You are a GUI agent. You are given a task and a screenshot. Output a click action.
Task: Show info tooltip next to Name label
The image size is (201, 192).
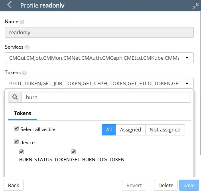(22, 22)
